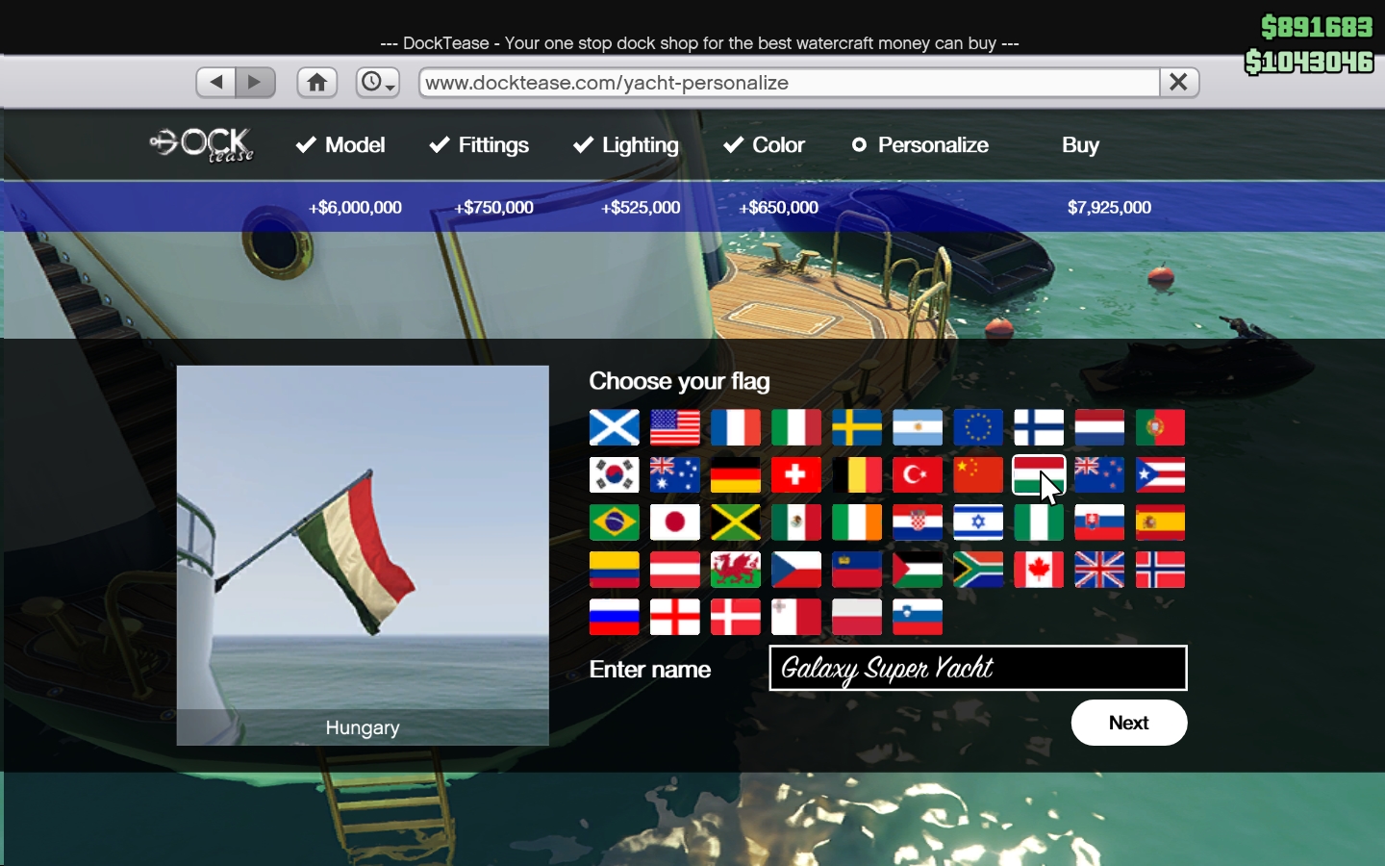Open the browsing history clock dropdown

[x=378, y=83]
